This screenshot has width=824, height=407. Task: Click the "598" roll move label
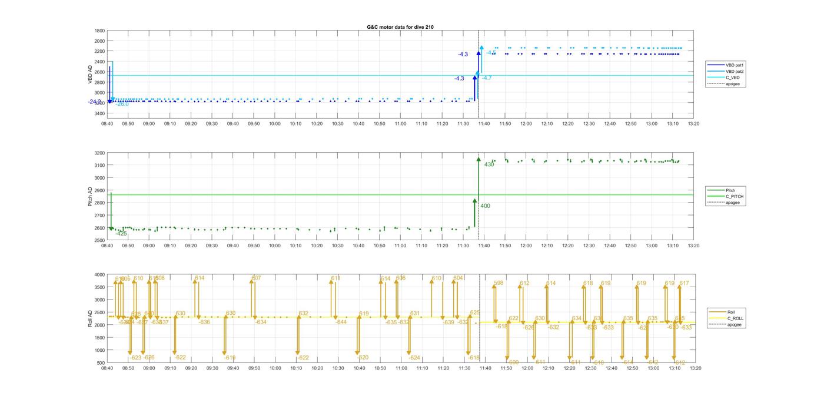499,283
